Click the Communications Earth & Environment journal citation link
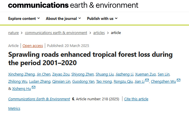 [x=39, y=99]
